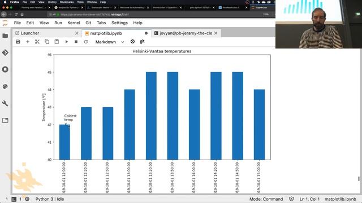This screenshot has height=203, width=362.
Task: Open the Edit menu in JupyterLab
Action: pos(30,23)
